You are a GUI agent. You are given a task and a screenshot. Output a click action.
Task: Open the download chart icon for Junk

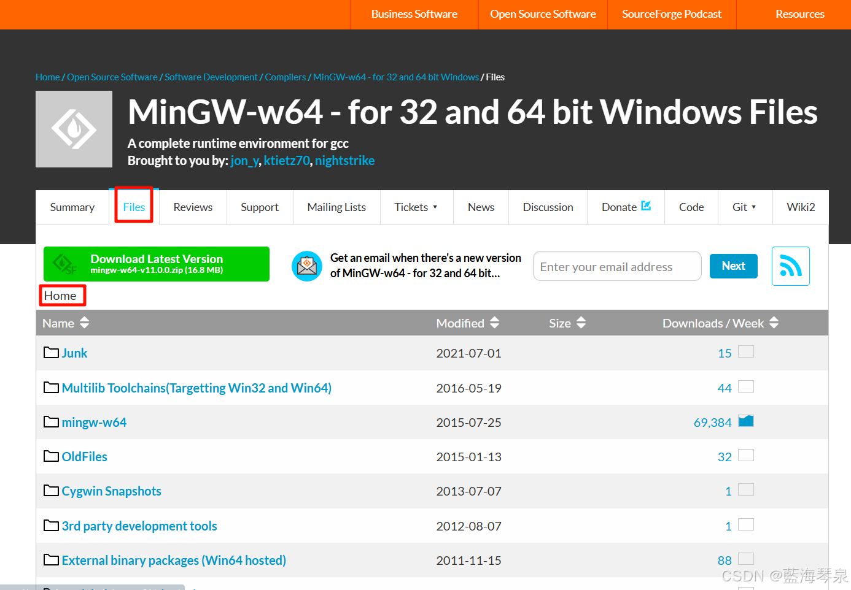click(746, 352)
